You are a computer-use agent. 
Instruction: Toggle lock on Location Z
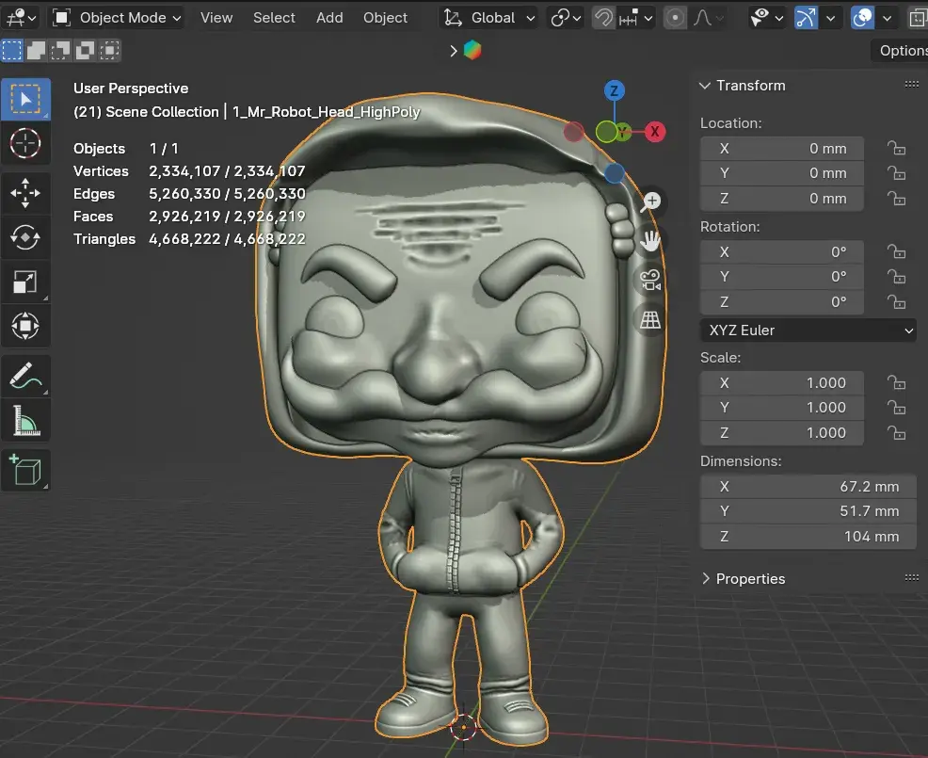(897, 199)
